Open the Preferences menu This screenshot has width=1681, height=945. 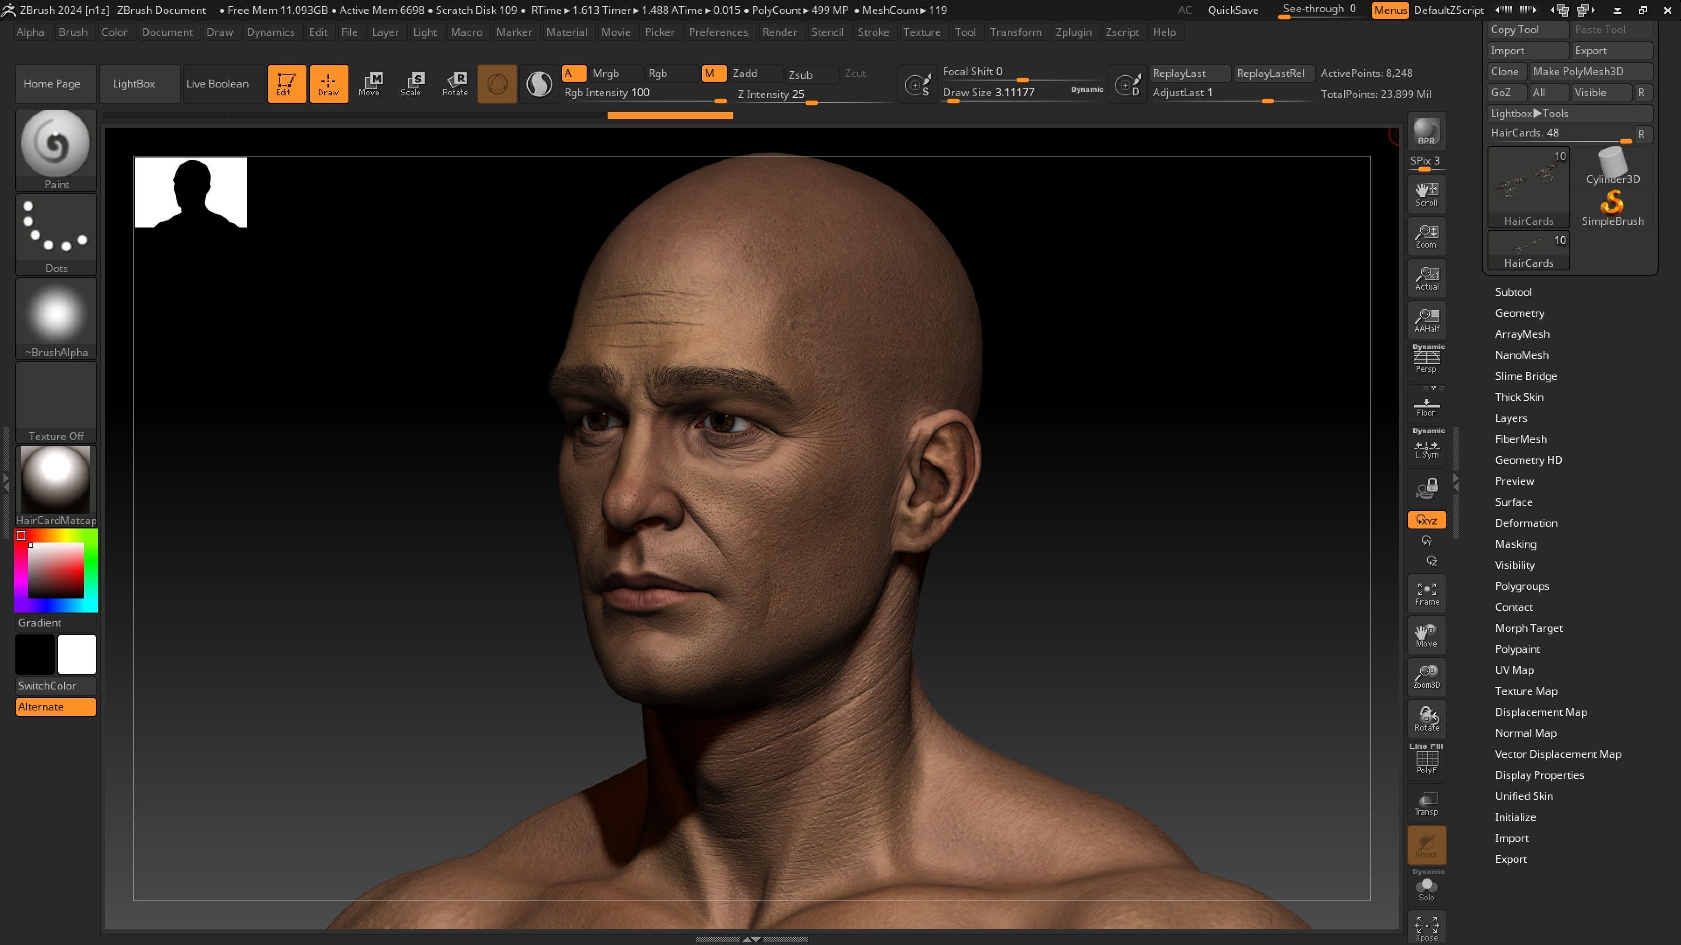click(718, 32)
